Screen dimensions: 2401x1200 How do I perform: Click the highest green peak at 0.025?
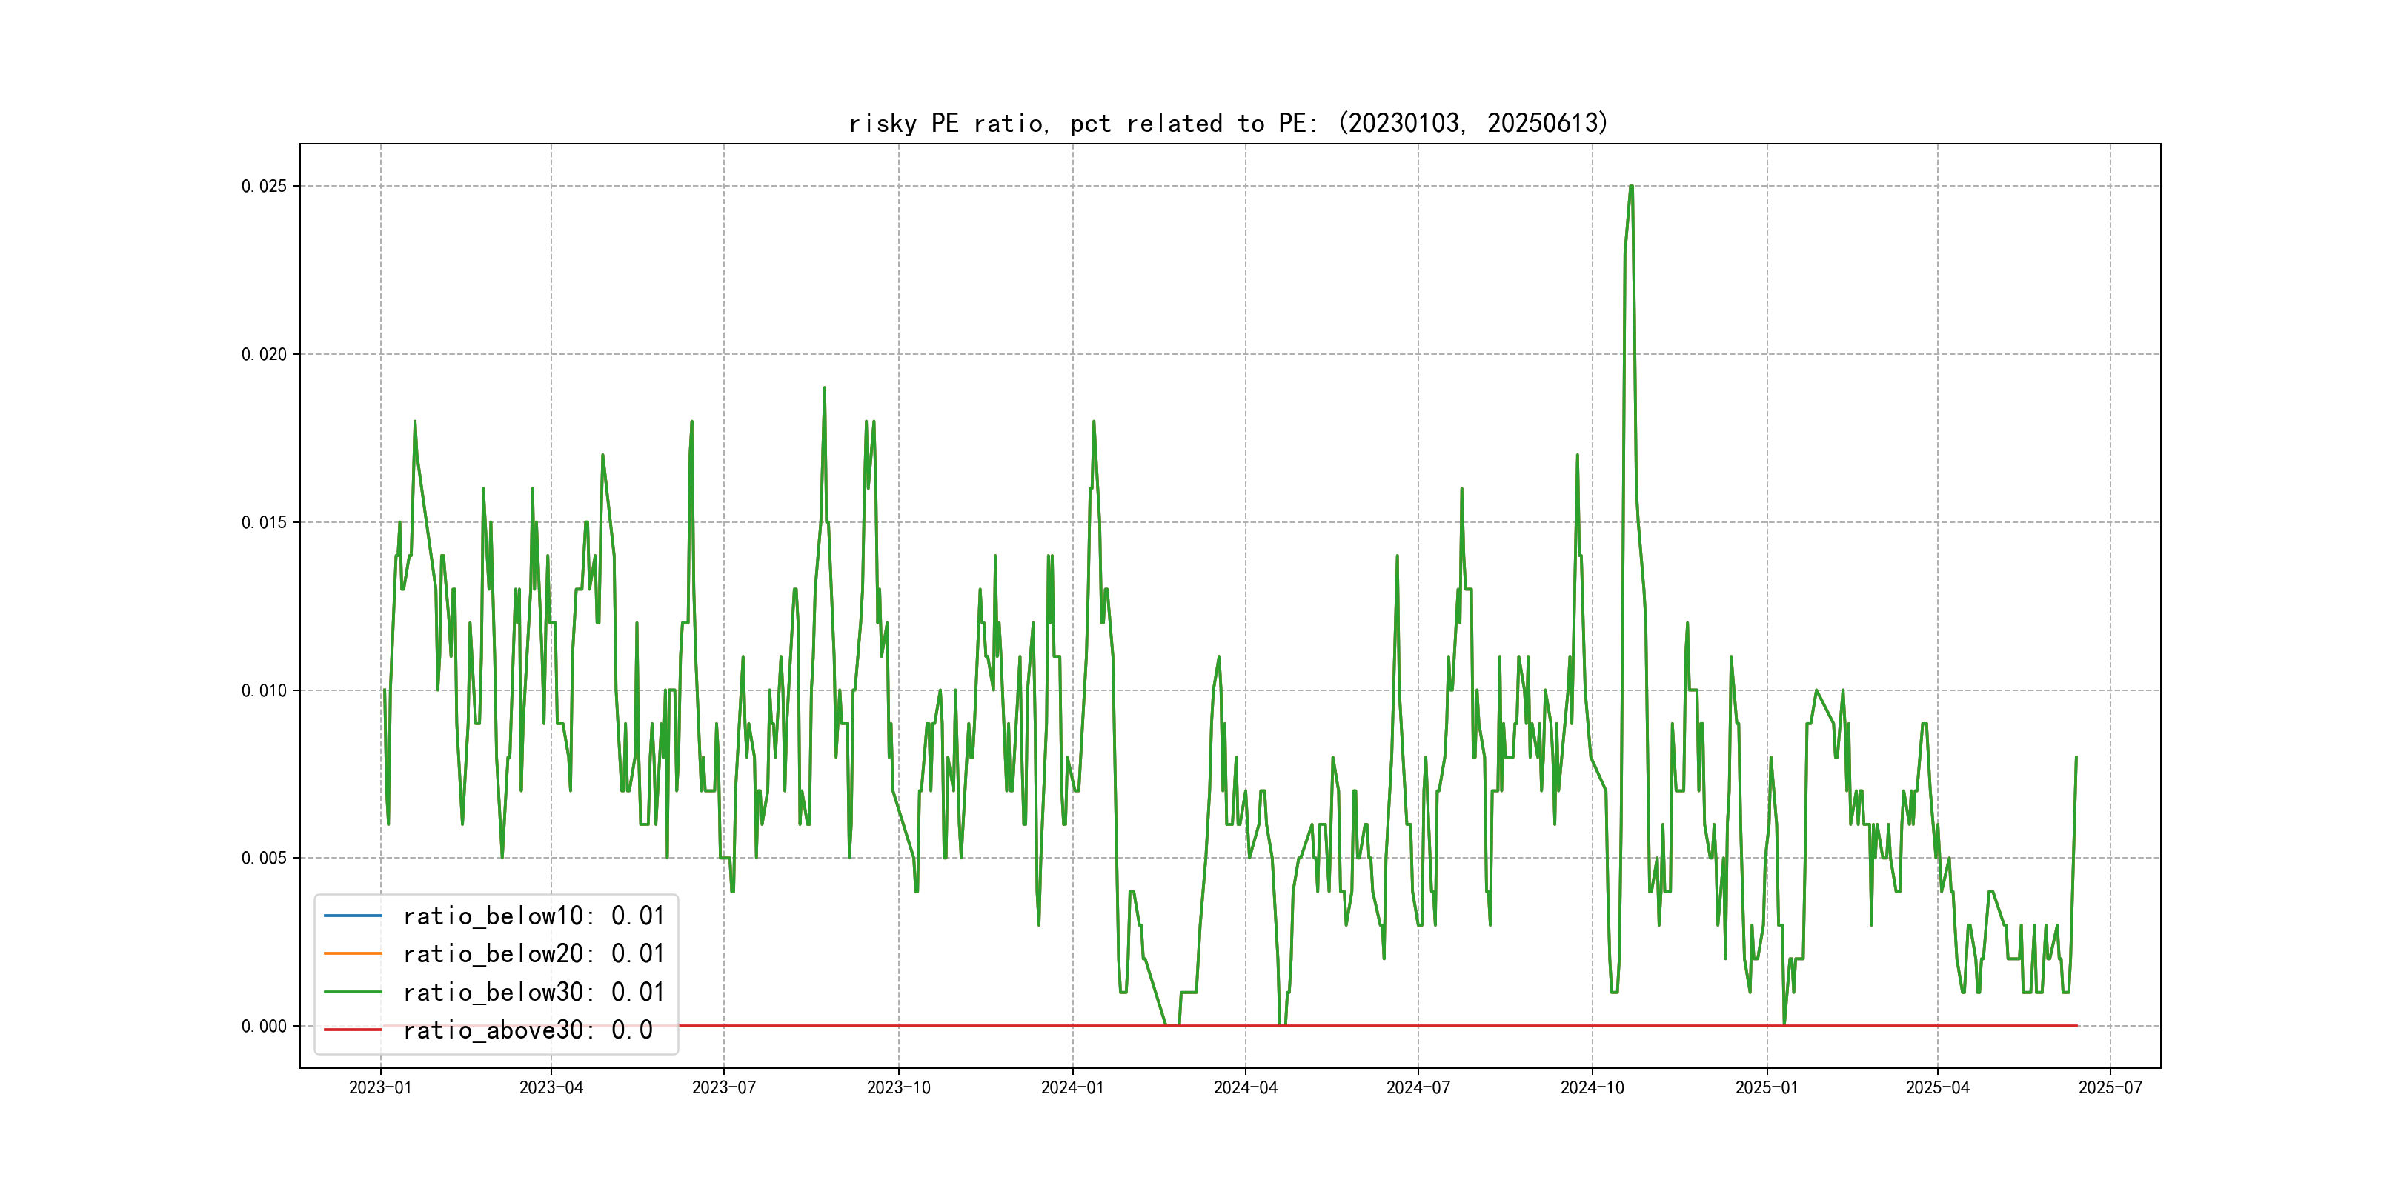pyautogui.click(x=1631, y=187)
